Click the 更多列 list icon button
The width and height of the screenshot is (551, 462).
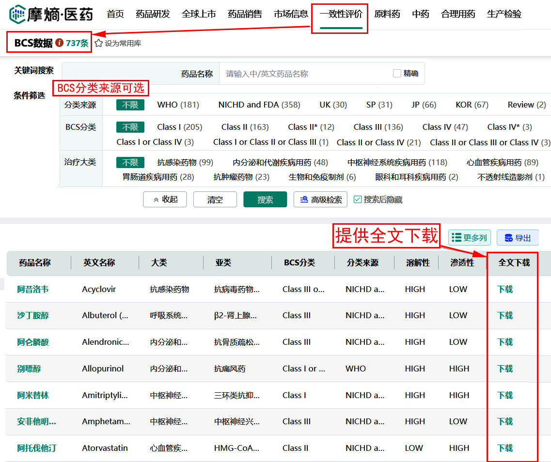[469, 238]
